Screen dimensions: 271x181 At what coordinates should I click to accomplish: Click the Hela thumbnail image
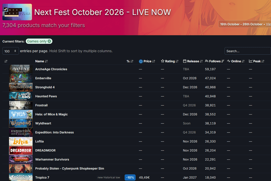coord(21,114)
